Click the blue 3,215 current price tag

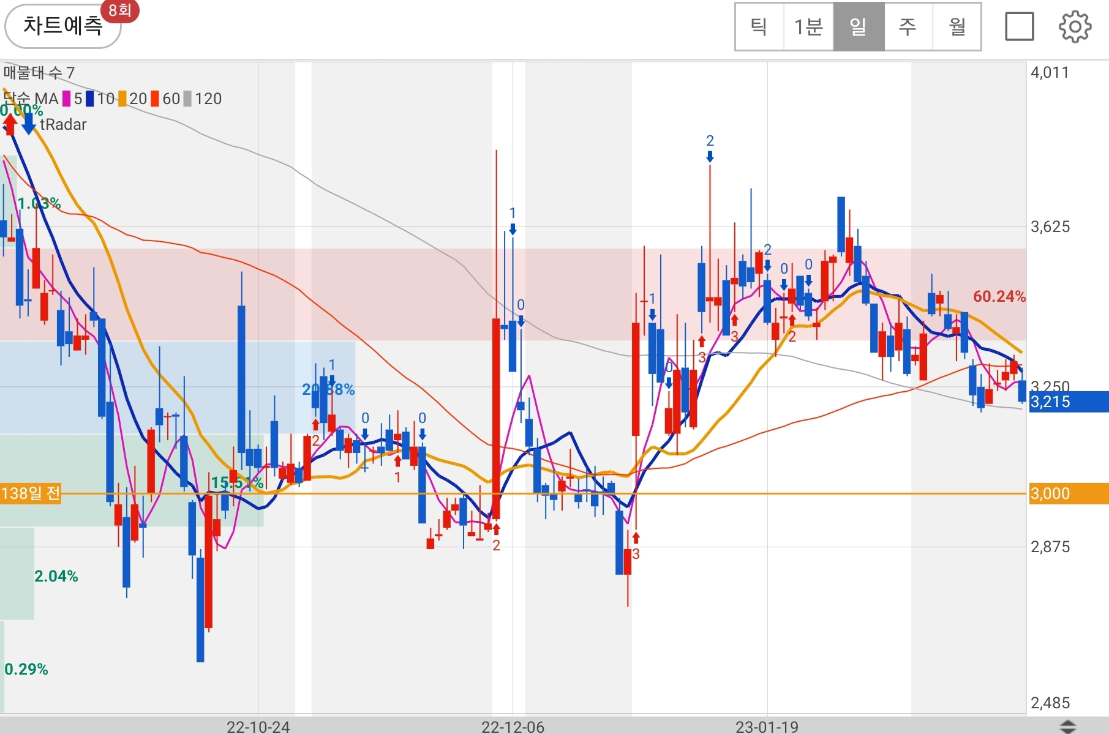pyautogui.click(x=1069, y=402)
